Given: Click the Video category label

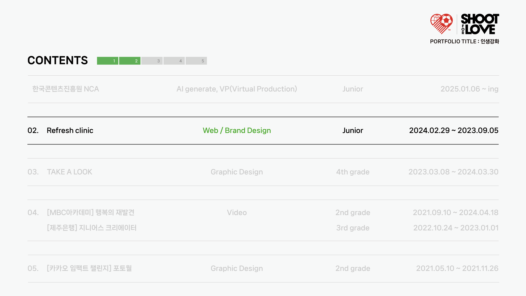Looking at the screenshot, I should [237, 213].
